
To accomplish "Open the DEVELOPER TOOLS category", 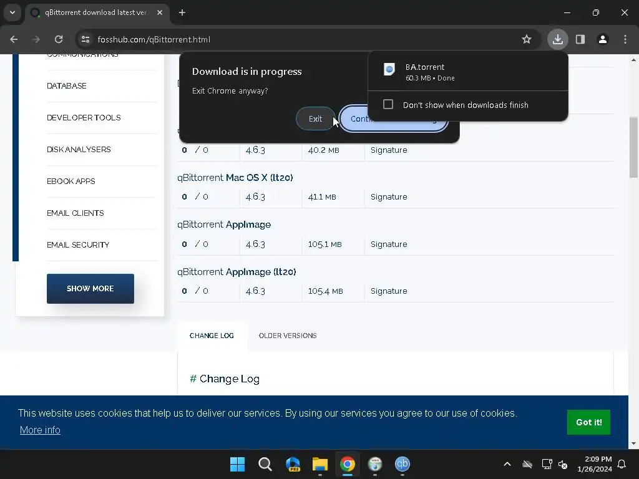I will point(84,118).
